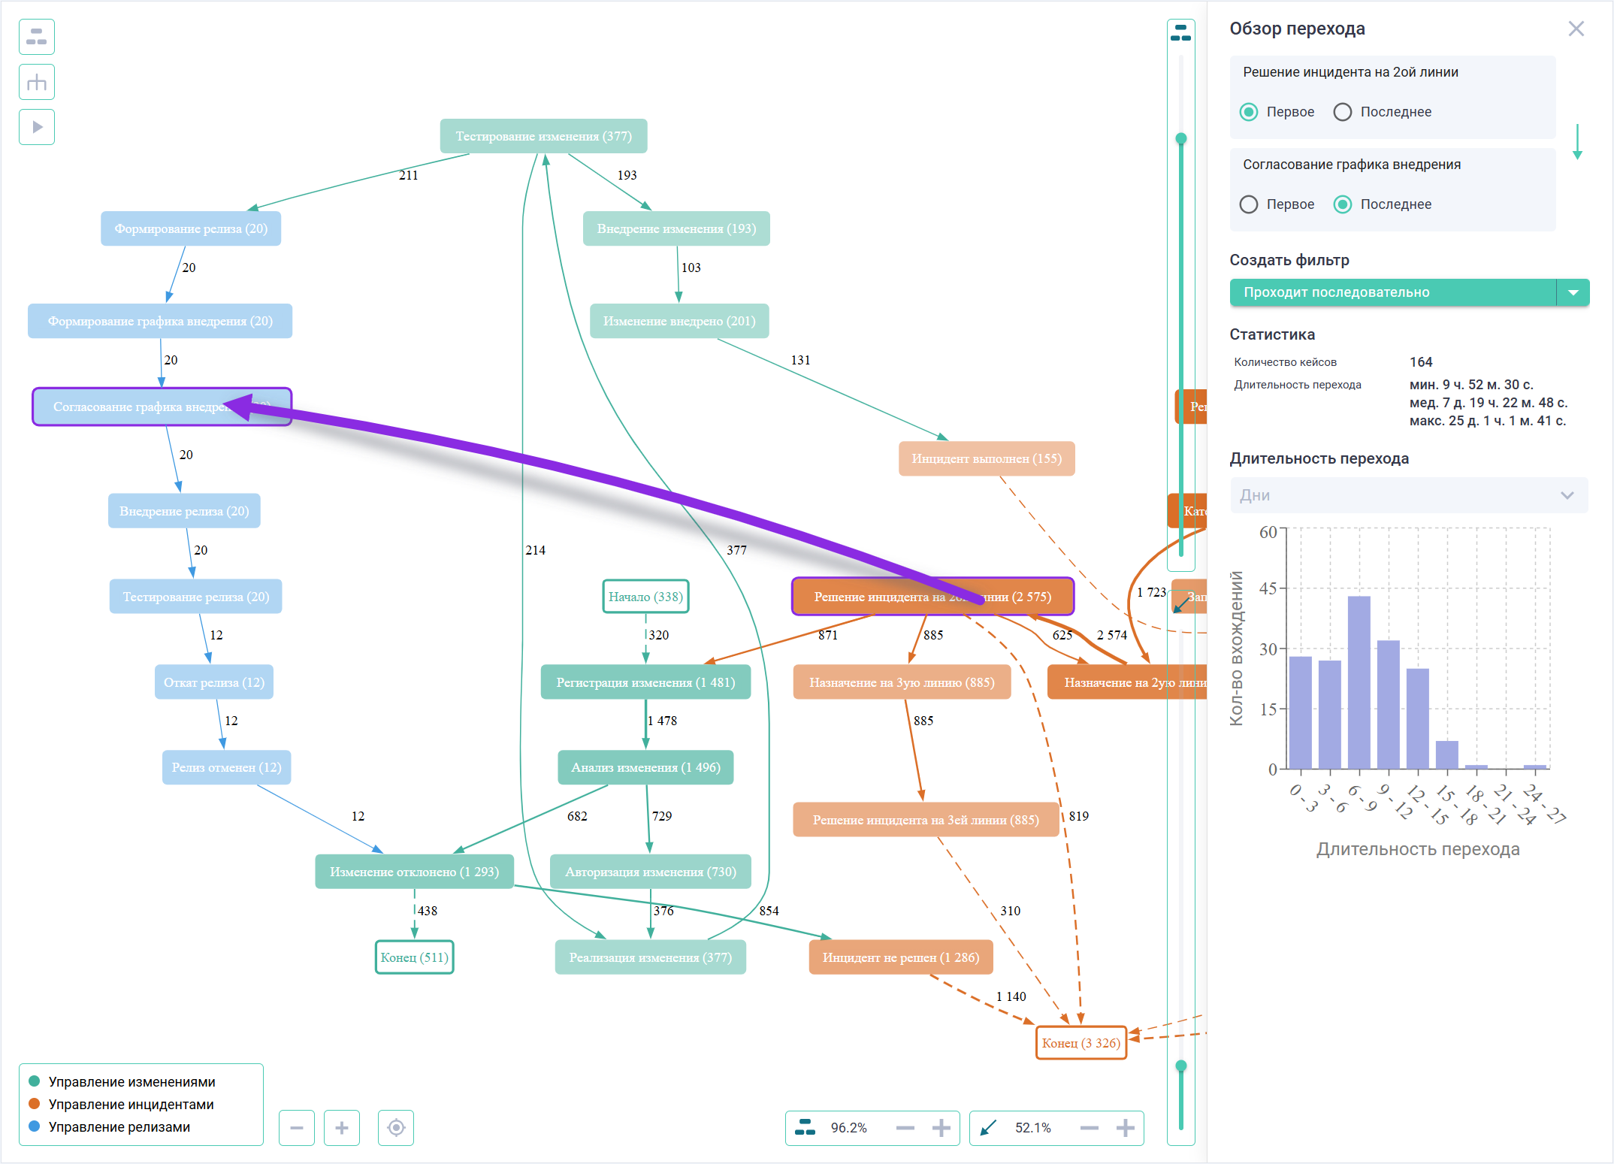This screenshot has width=1614, height=1164.
Task: Zoom in the graph with plus button
Action: pos(342,1127)
